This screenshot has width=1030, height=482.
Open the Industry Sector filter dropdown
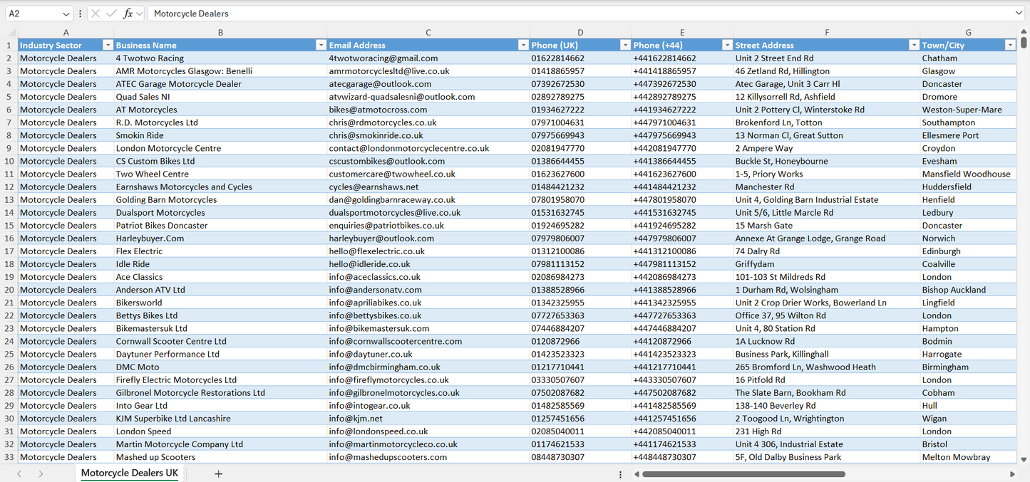pos(108,46)
